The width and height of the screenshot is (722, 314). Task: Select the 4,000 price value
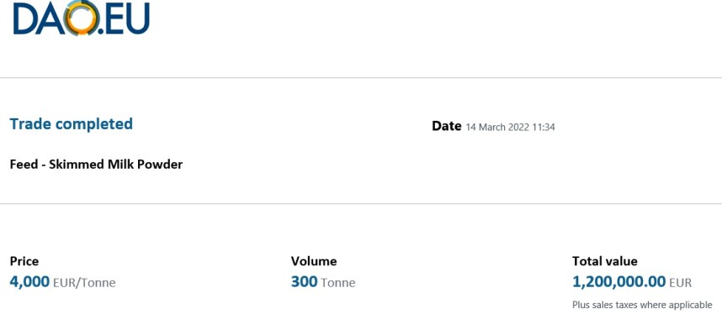[29, 281]
